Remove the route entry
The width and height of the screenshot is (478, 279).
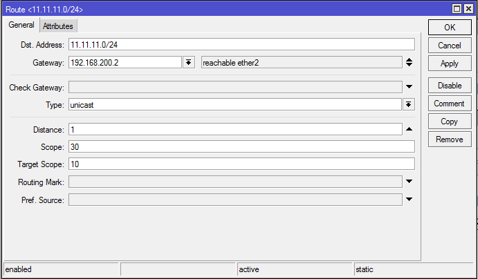(449, 139)
